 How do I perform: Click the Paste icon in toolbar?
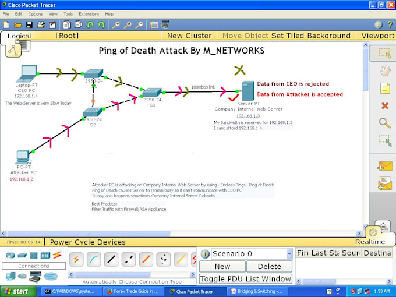[x=79, y=24]
